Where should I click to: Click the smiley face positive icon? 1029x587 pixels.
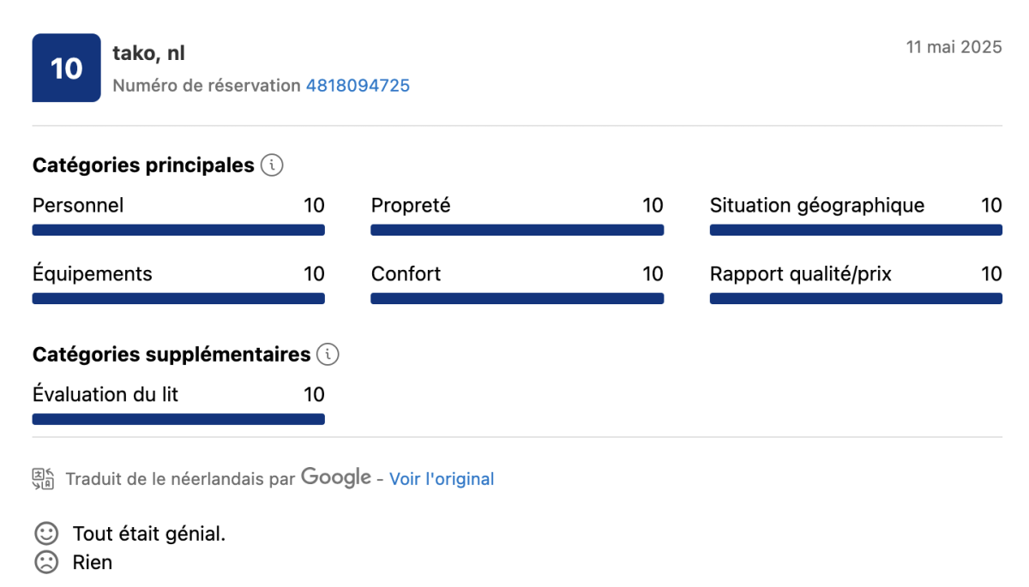pyautogui.click(x=45, y=534)
